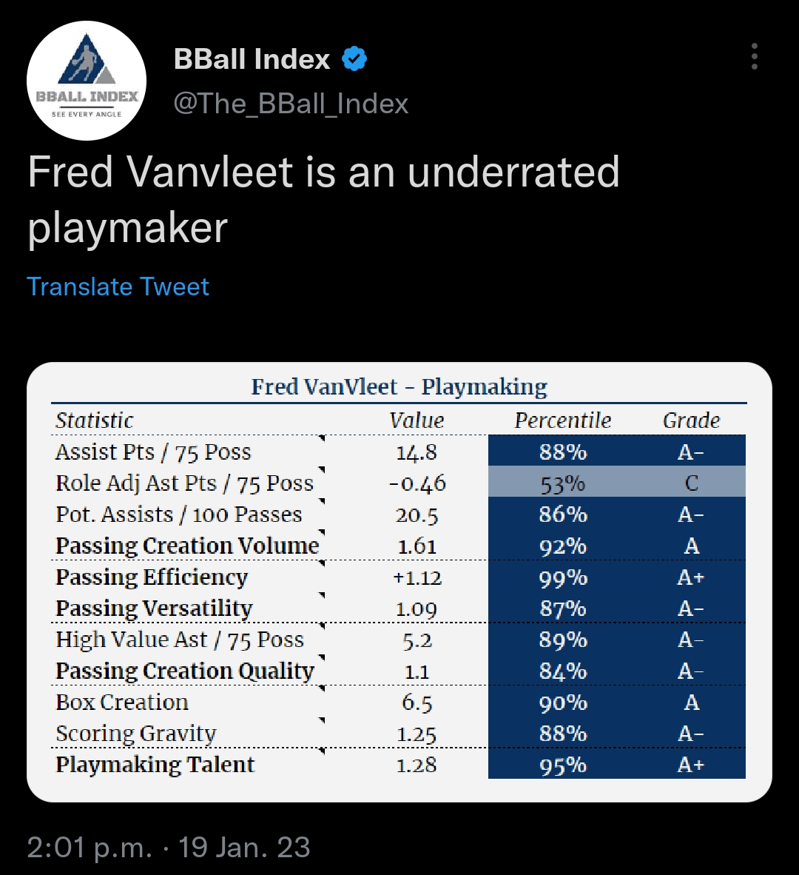The height and width of the screenshot is (875, 799).
Task: Click the BBall Index display name
Action: click(x=252, y=59)
